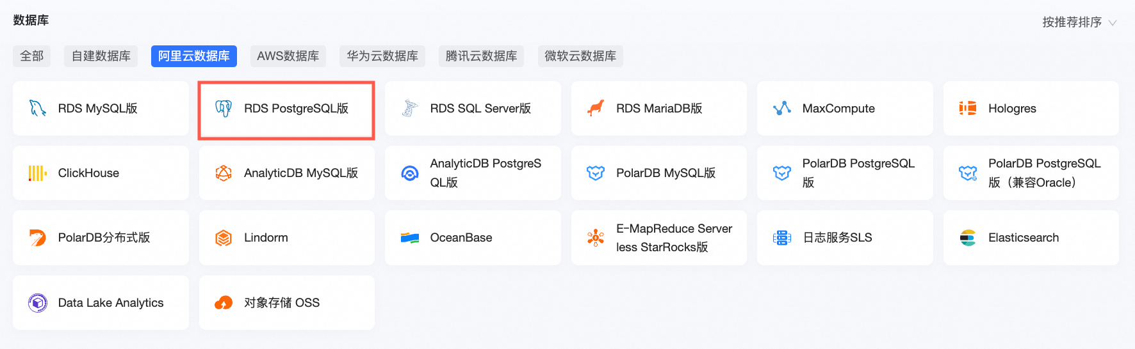The image size is (1135, 349).
Task: Choose the RDS MySQL版 label
Action: tap(98, 109)
